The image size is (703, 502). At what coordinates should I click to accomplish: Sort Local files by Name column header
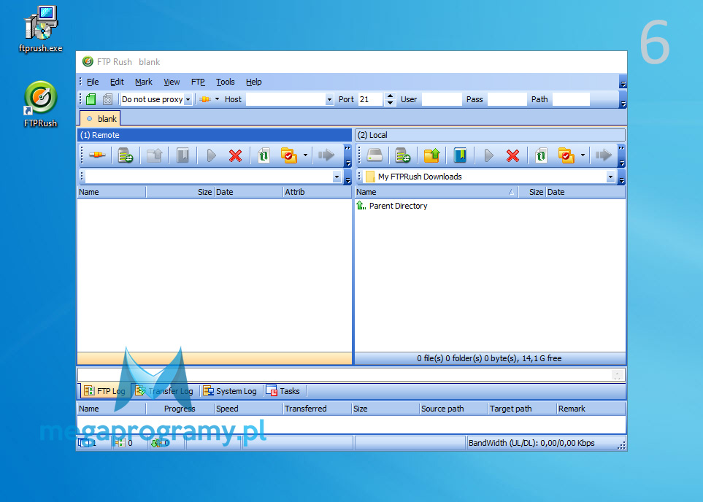431,192
